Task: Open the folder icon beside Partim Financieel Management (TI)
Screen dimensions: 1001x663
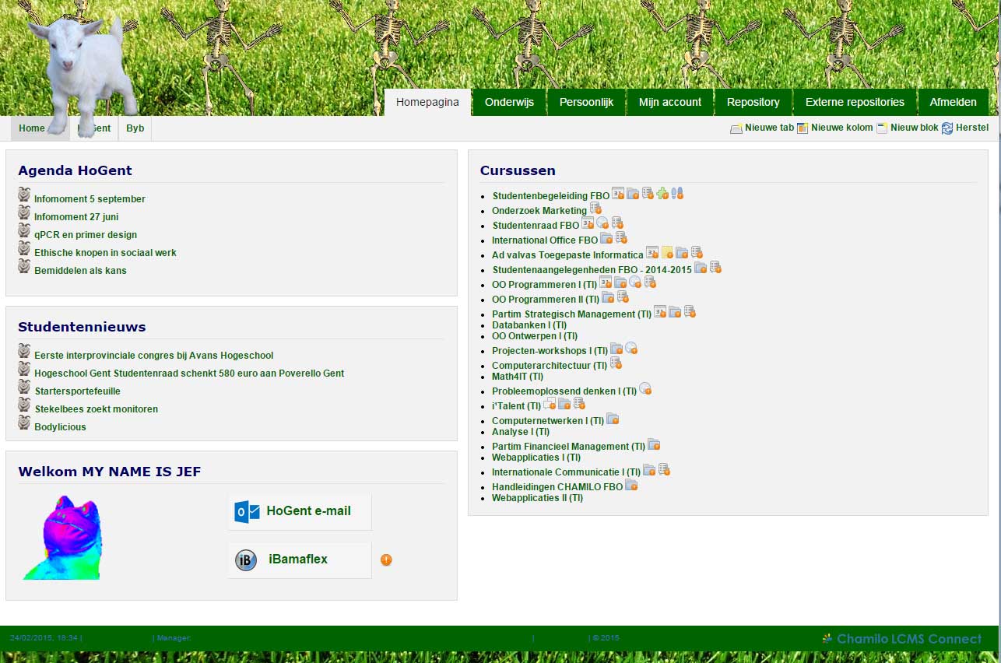Action: point(654,444)
